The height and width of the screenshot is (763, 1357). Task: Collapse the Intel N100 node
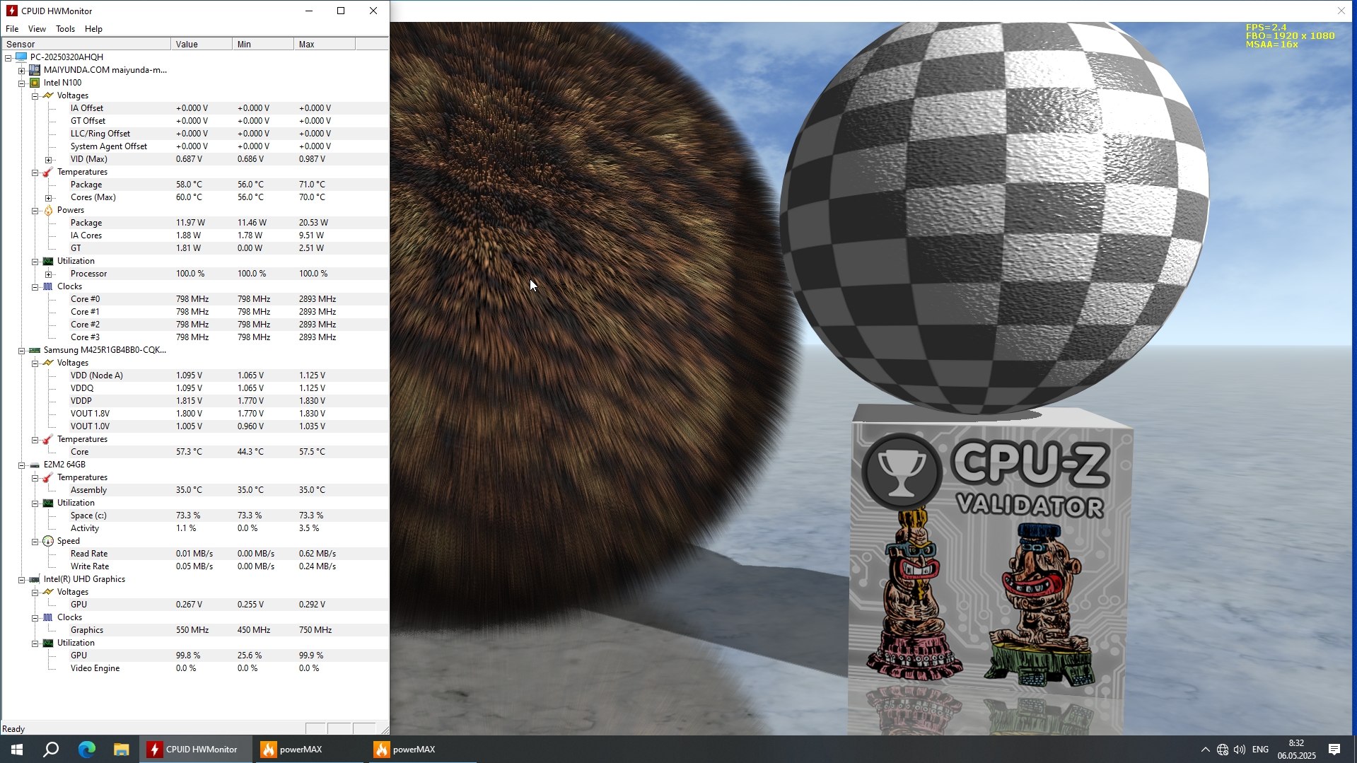(22, 83)
